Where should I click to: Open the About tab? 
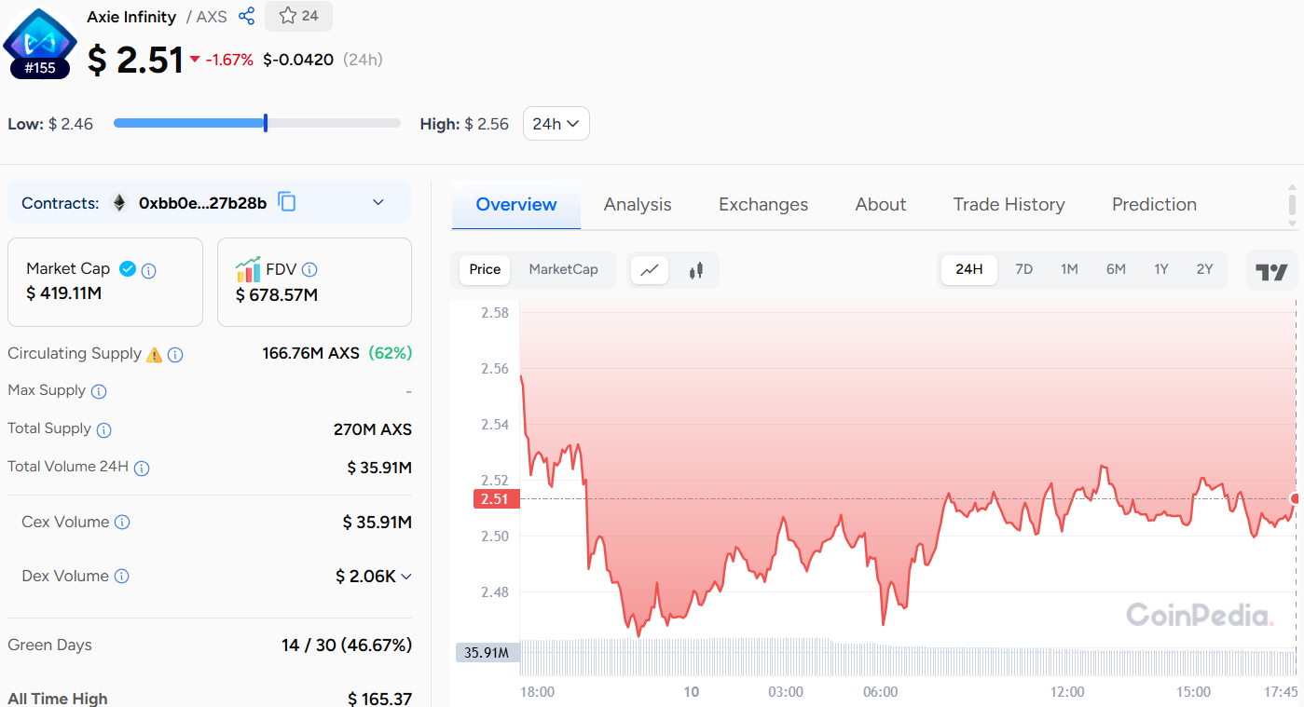point(881,204)
